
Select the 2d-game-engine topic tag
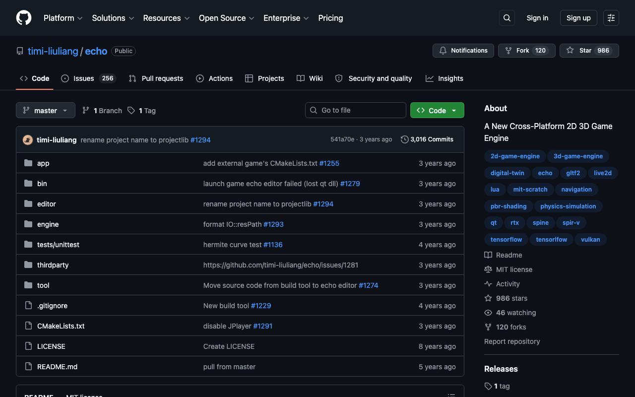click(515, 156)
